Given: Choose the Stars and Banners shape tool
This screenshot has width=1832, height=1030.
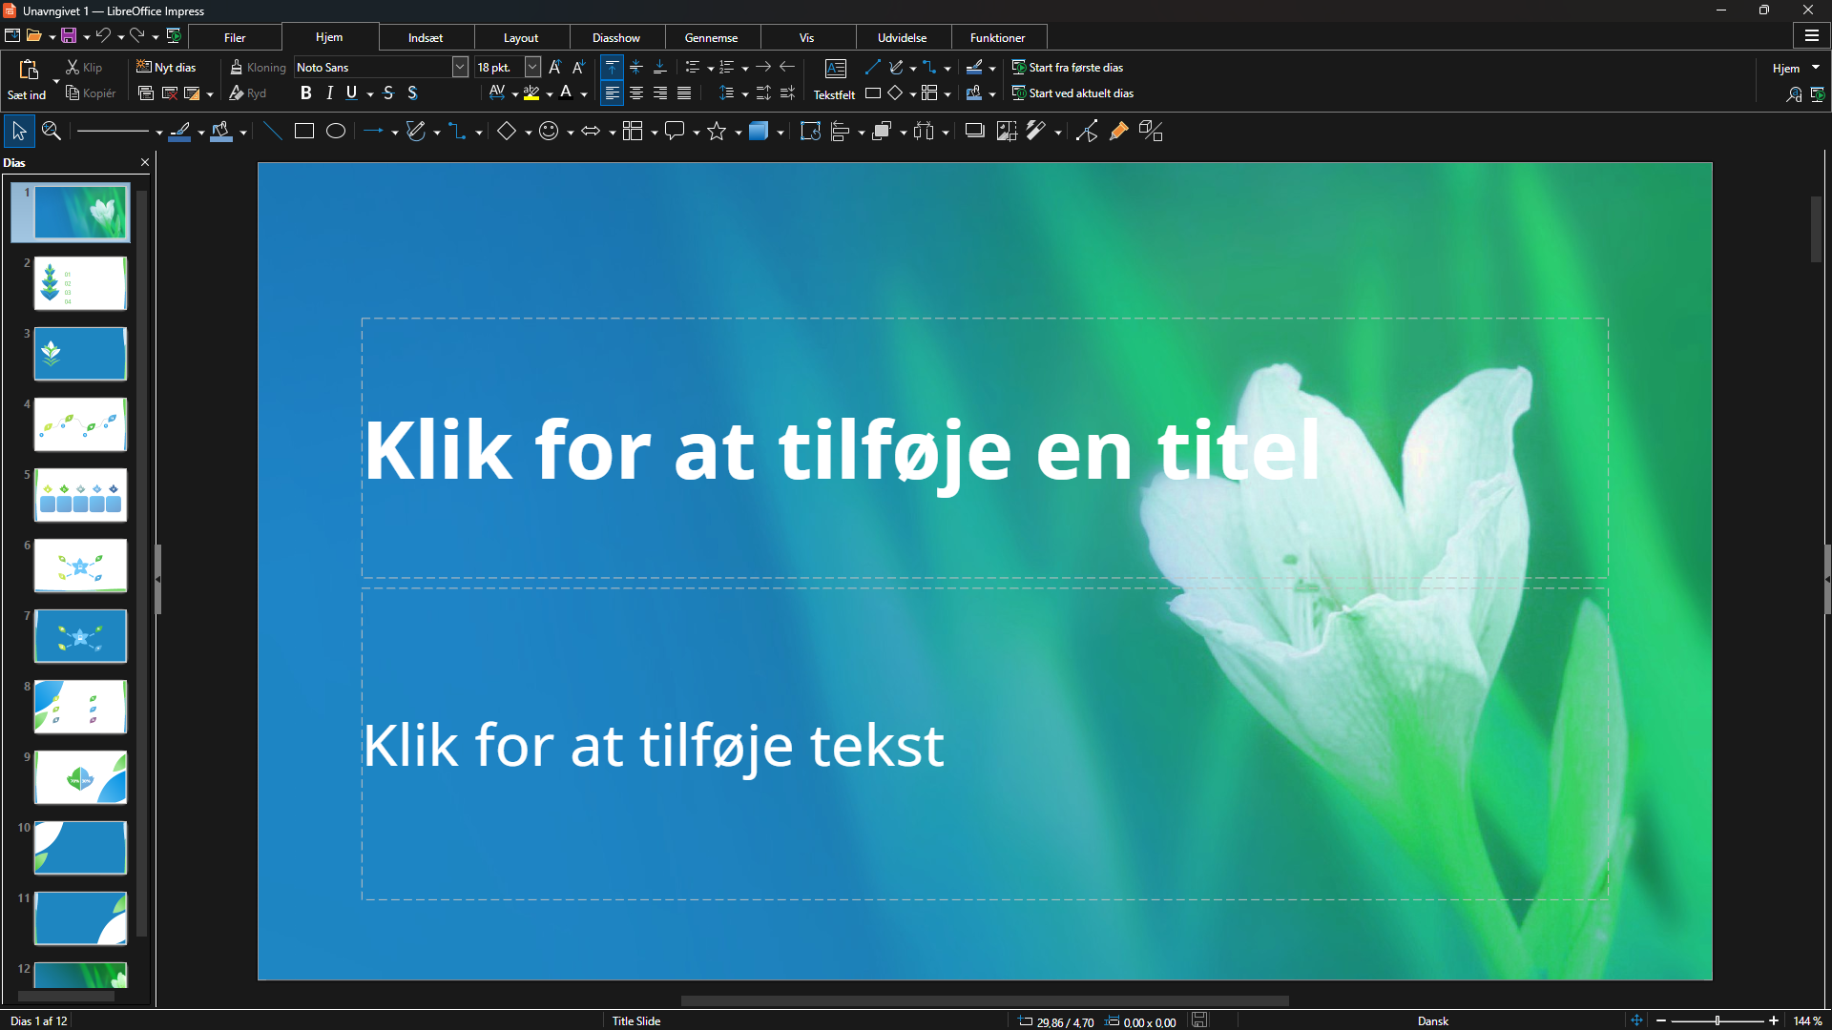Looking at the screenshot, I should point(717,132).
